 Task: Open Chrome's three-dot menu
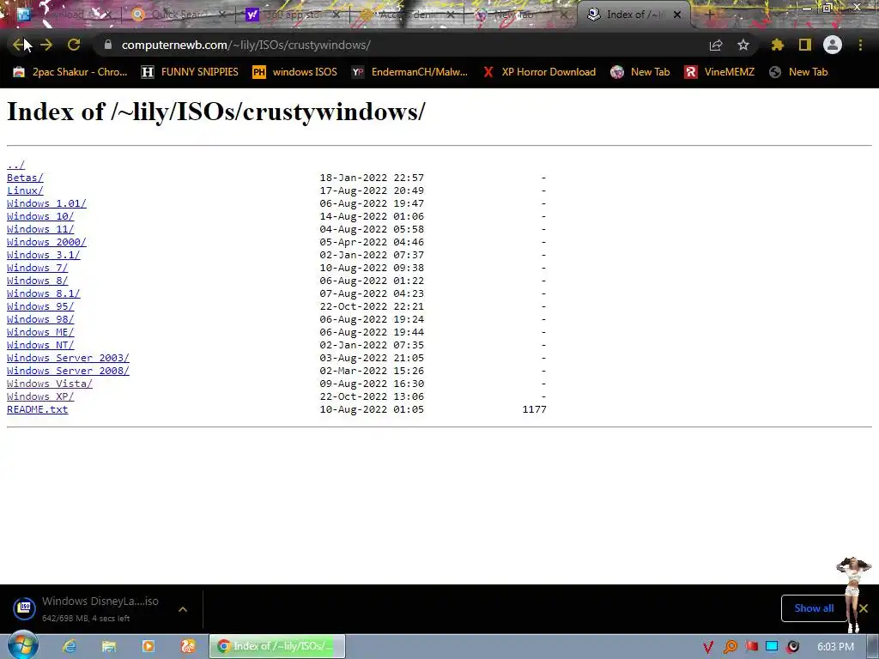[x=860, y=45]
